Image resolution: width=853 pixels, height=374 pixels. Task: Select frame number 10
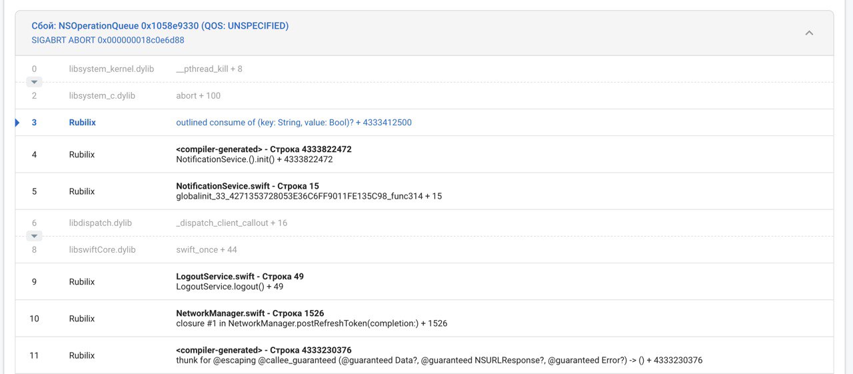(34, 319)
